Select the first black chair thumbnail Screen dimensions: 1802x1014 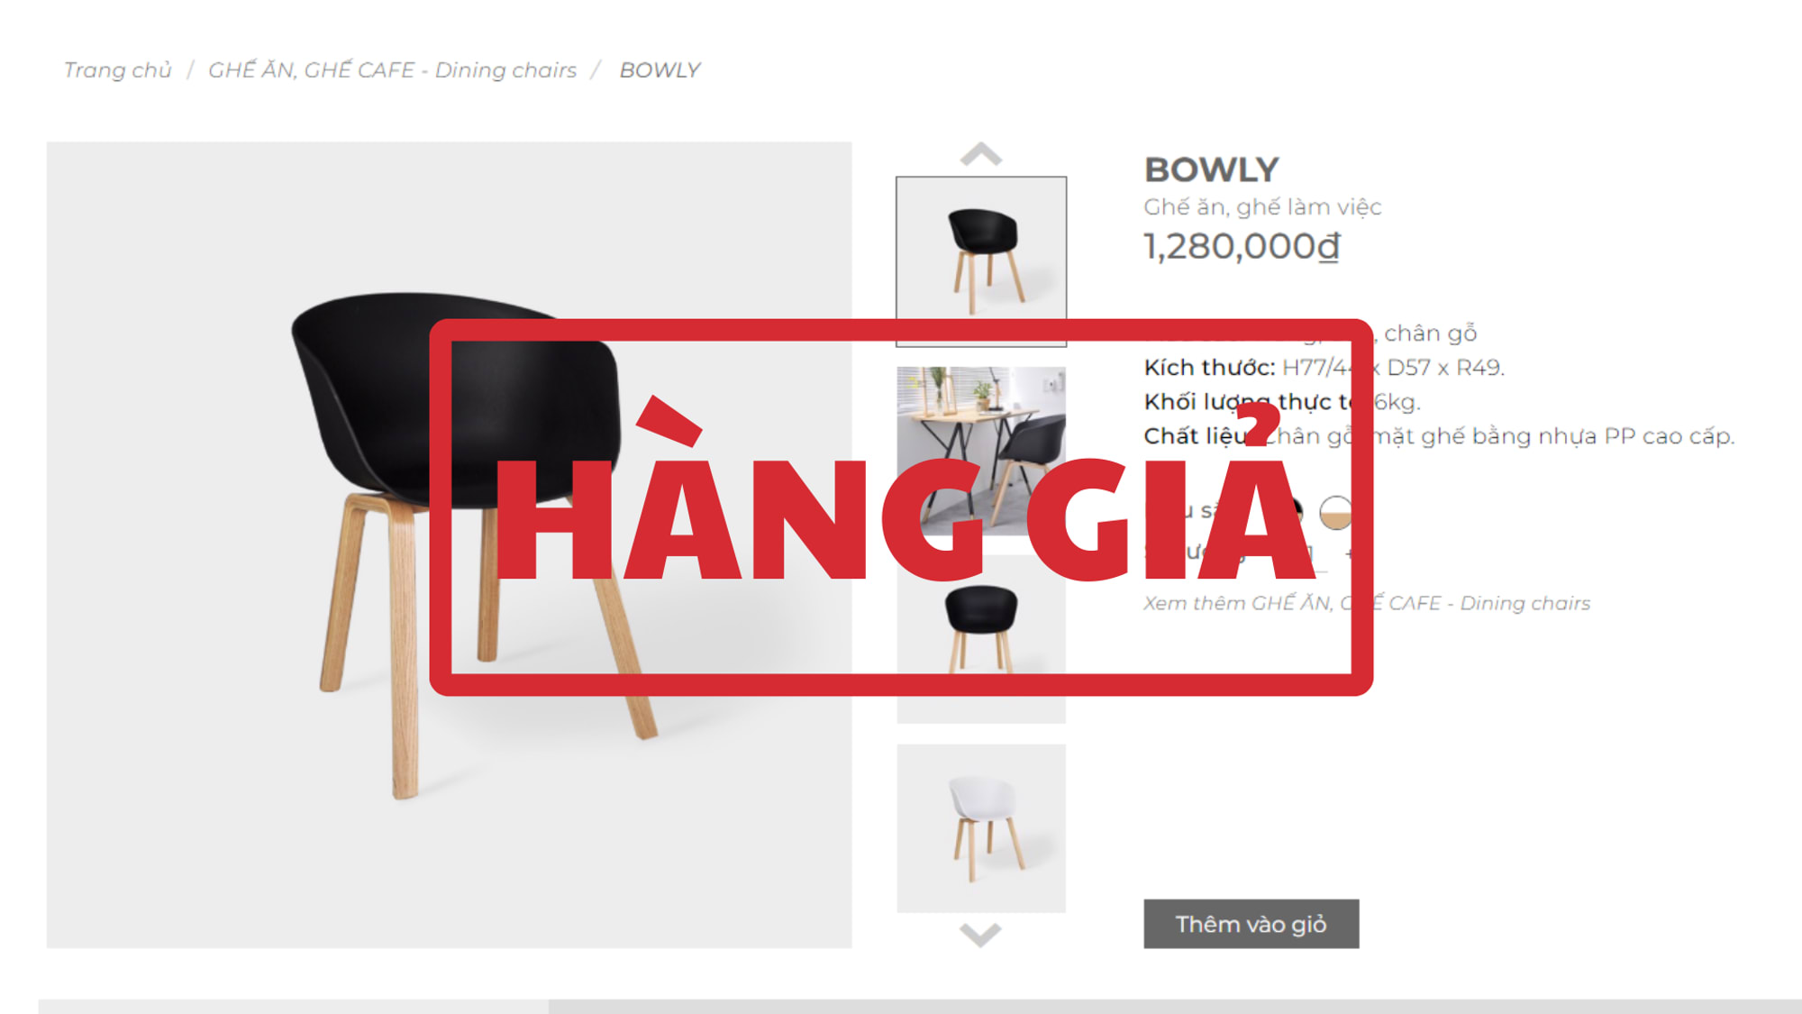coord(981,261)
